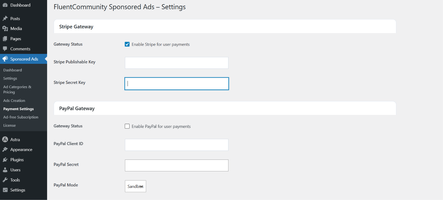Open the Appearance menu label
Image resolution: width=443 pixels, height=200 pixels.
[21, 149]
